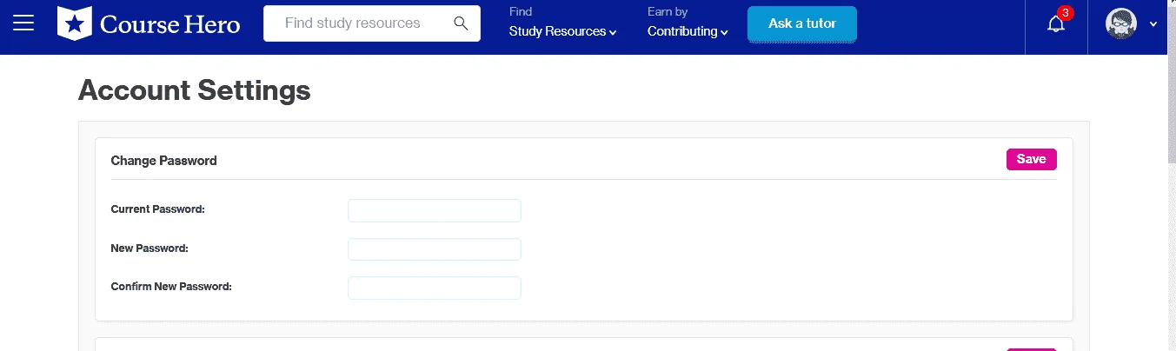Click the Account Settings heading
The image size is (1176, 351).
tap(195, 89)
